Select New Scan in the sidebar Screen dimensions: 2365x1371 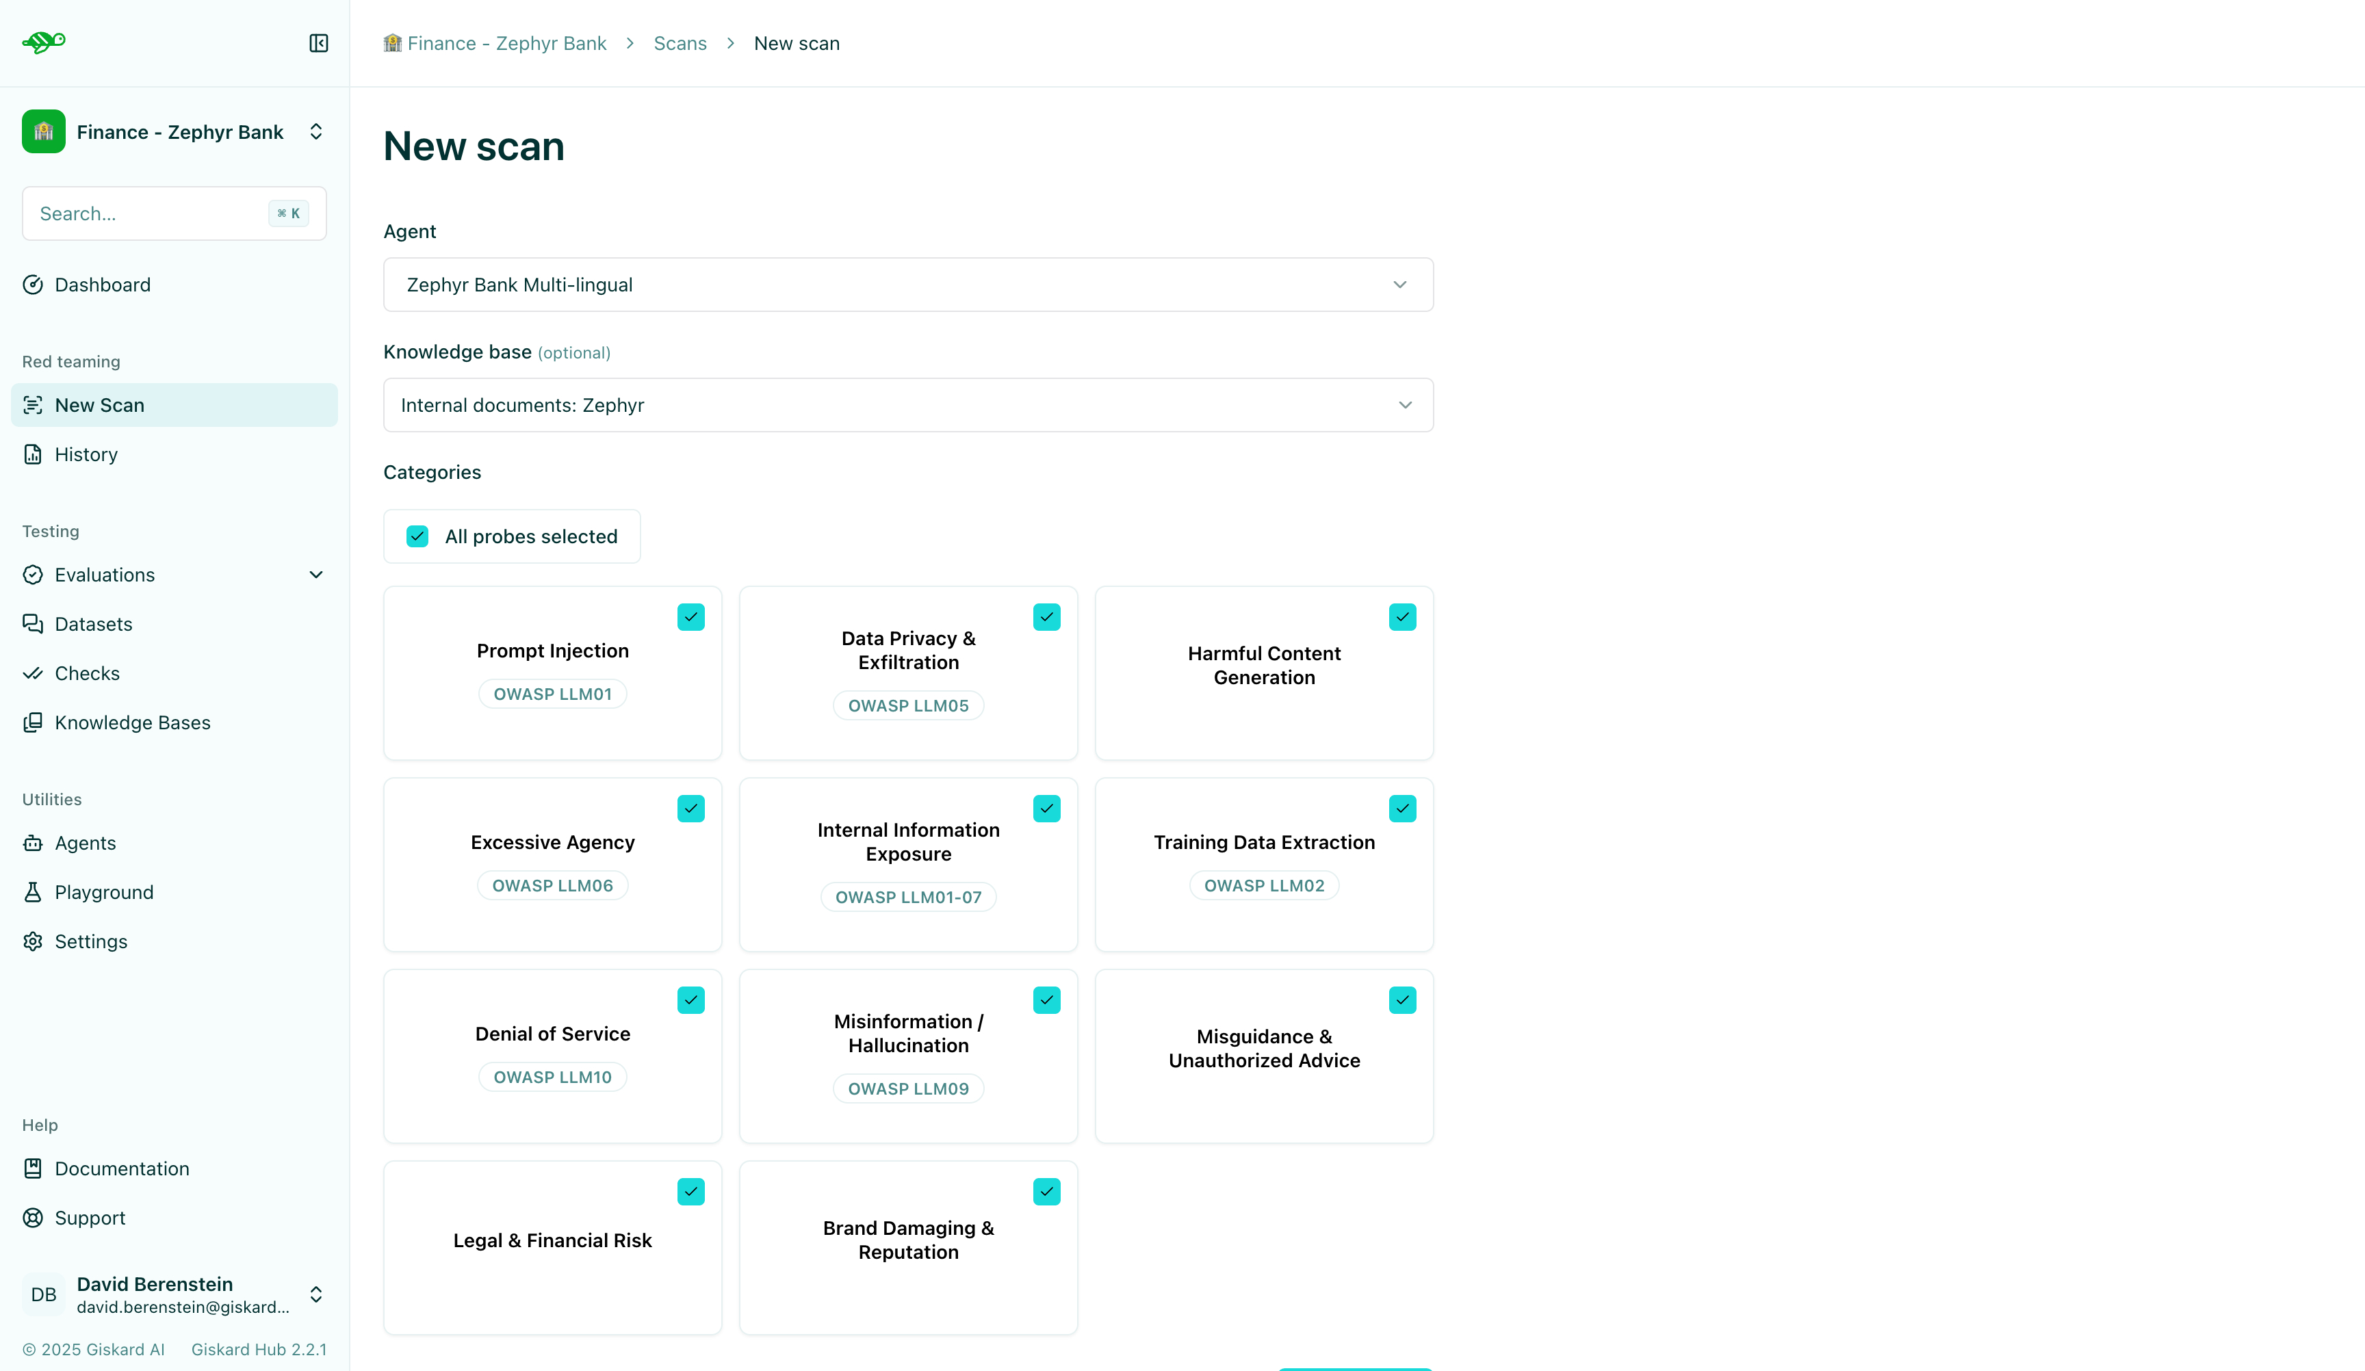click(98, 404)
